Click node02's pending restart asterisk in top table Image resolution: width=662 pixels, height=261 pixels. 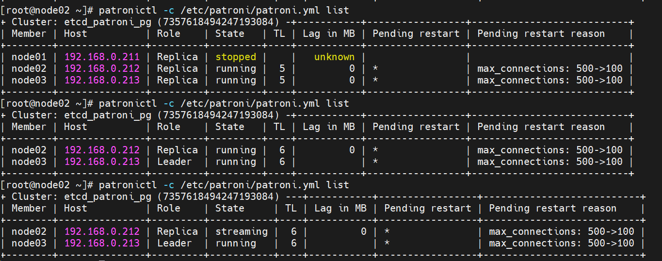(x=375, y=68)
